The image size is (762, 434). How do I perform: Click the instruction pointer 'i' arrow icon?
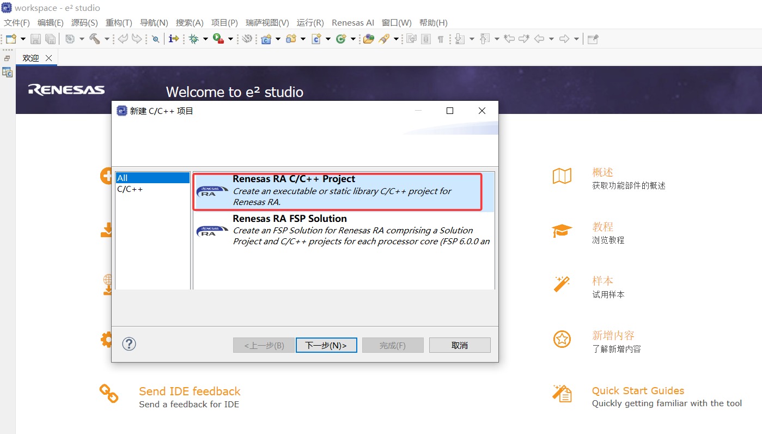pos(174,39)
